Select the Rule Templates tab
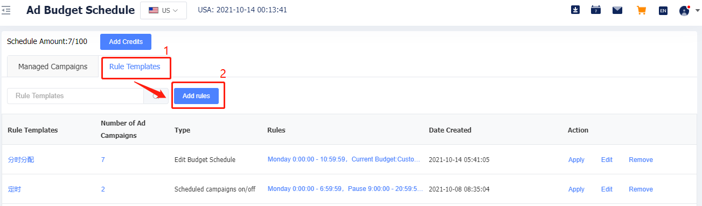Viewport: 702px width, 206px height. tap(135, 67)
